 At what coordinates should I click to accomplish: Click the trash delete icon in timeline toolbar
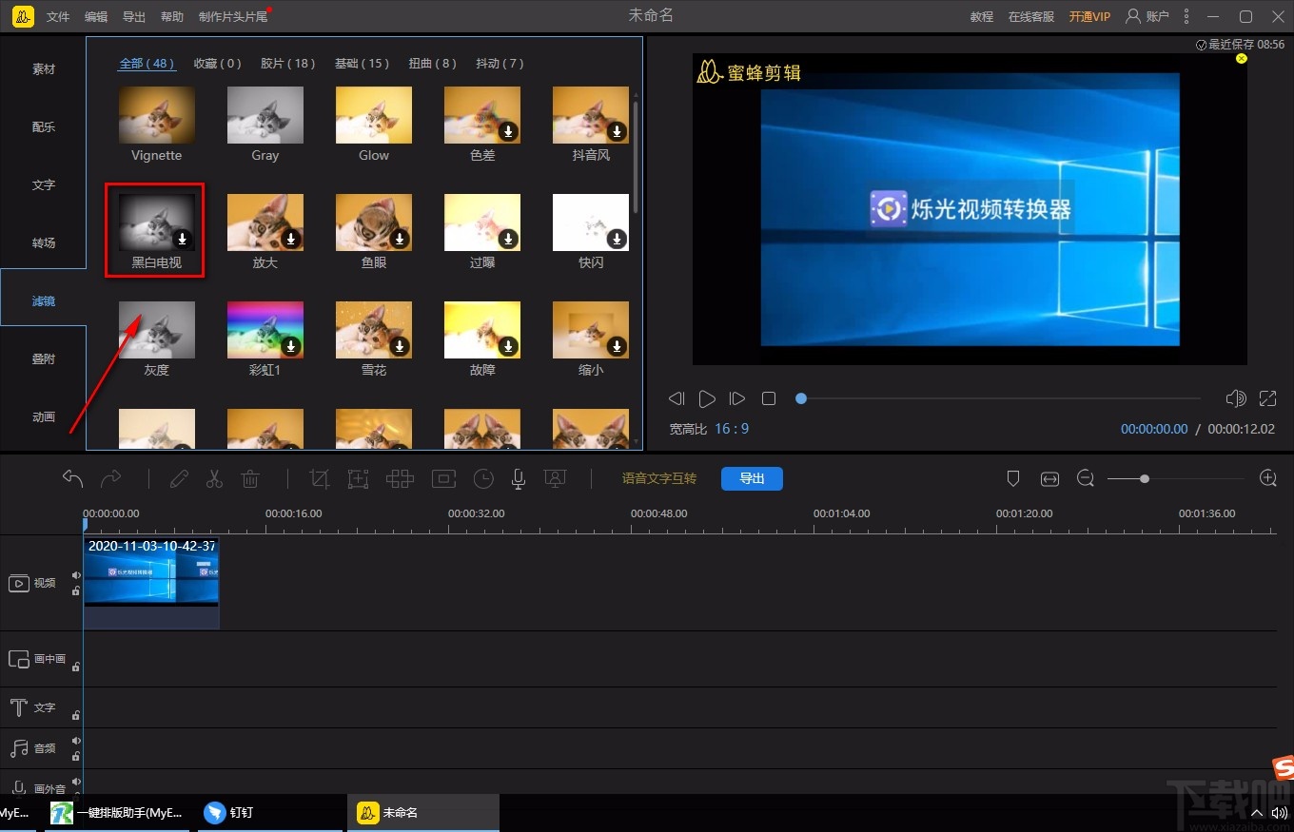250,479
